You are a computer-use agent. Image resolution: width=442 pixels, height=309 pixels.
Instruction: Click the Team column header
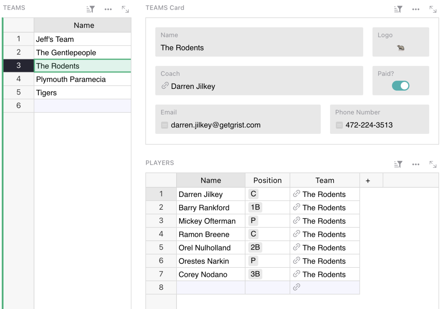pyautogui.click(x=325, y=180)
